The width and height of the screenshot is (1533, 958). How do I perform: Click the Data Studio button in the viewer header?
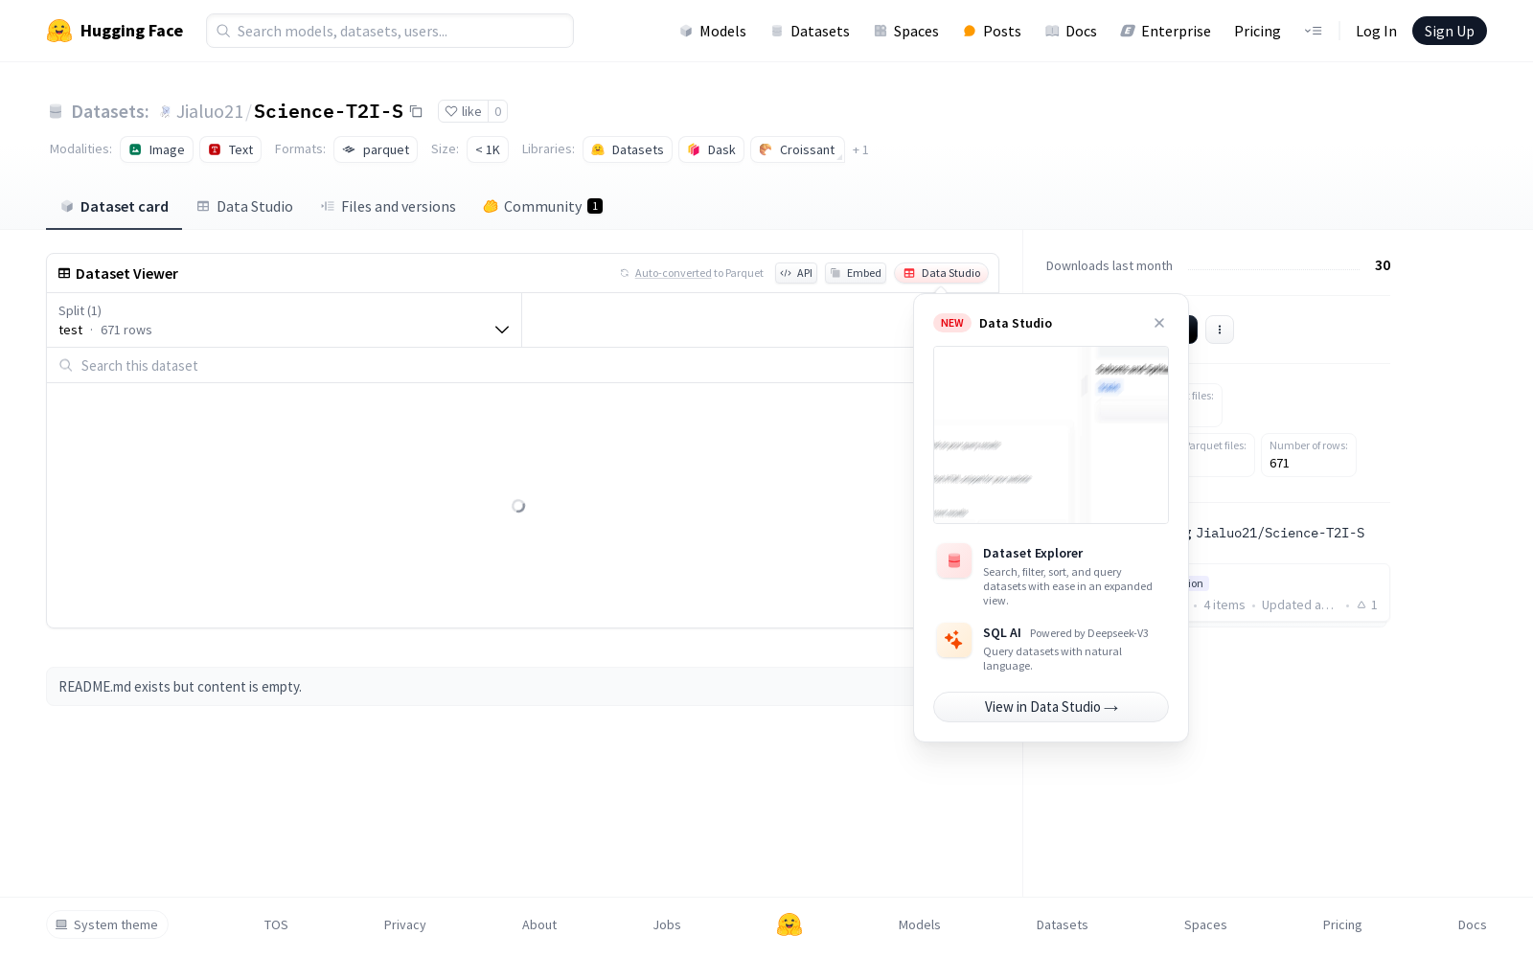click(x=941, y=273)
